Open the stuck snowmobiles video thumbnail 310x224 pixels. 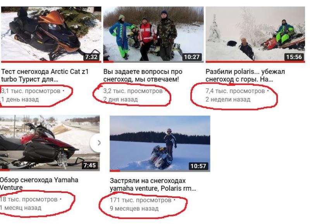click(160, 143)
